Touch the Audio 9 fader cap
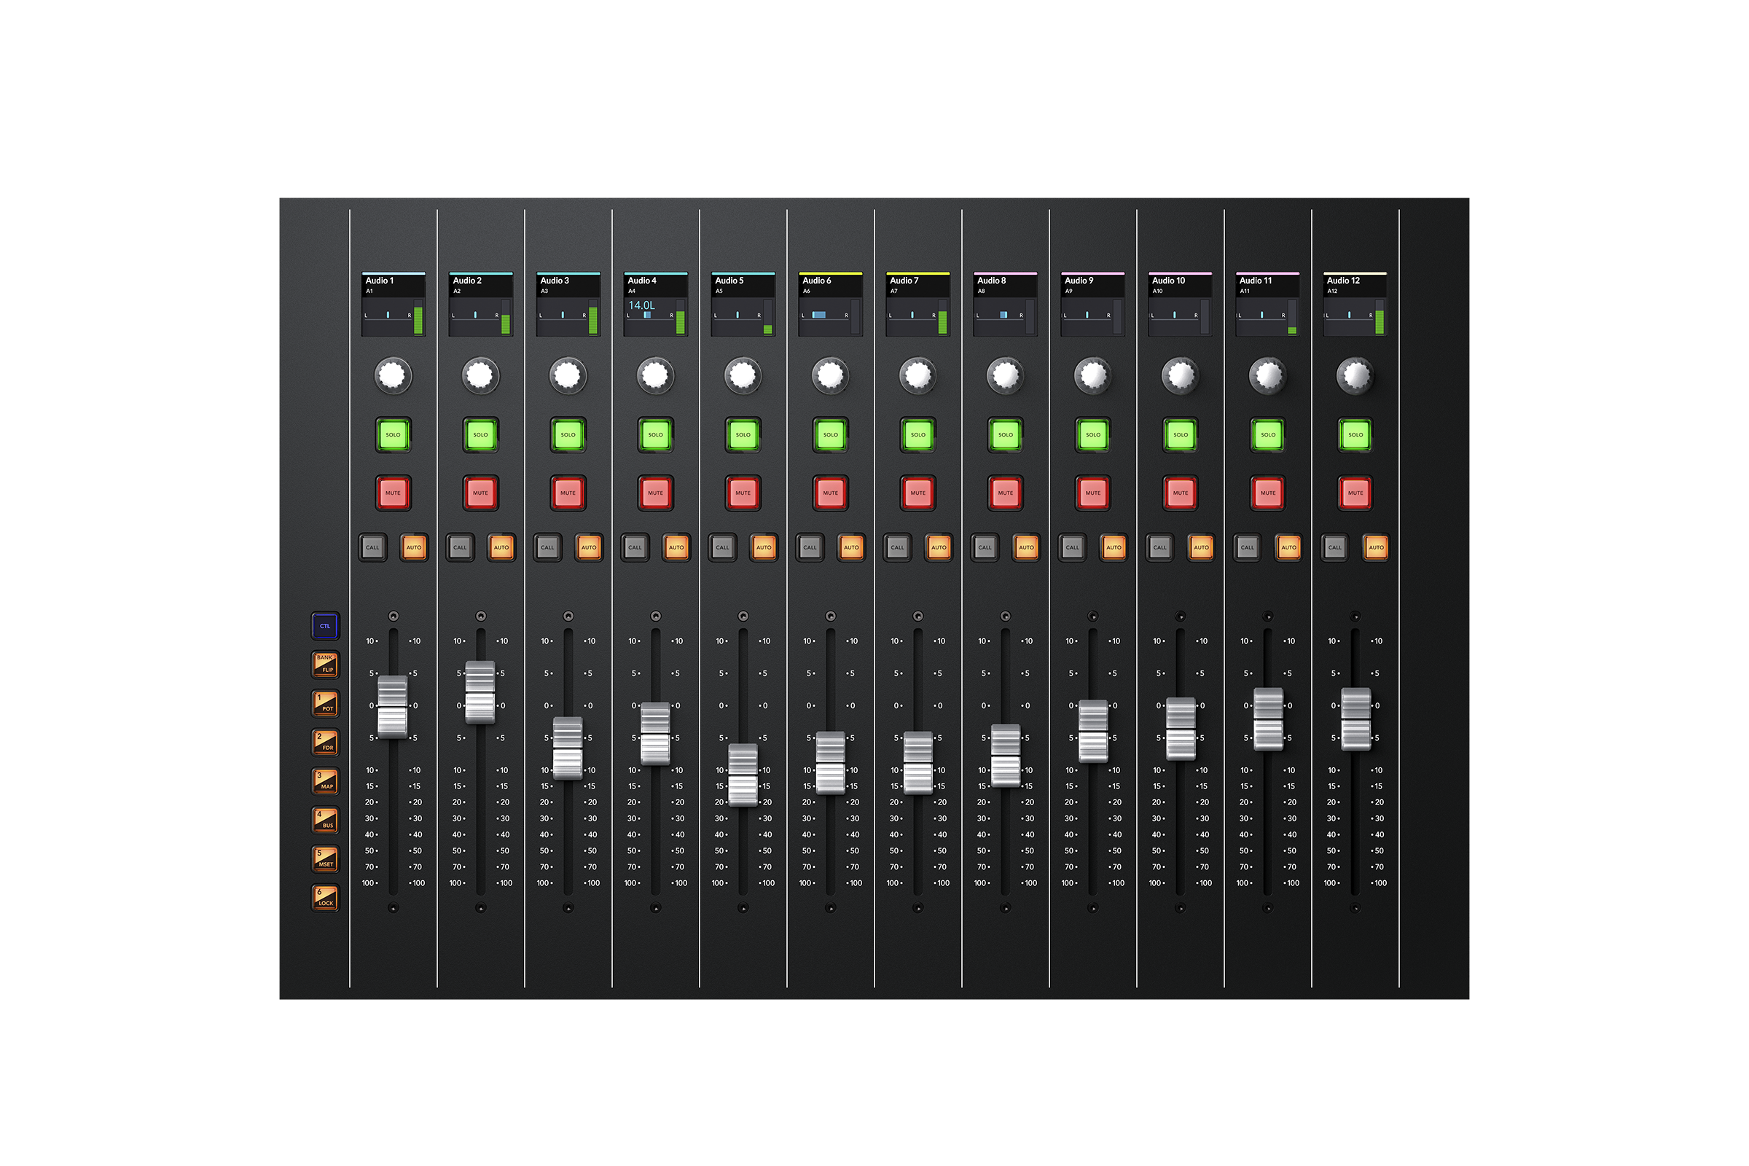The height and width of the screenshot is (1166, 1749). pyautogui.click(x=1093, y=731)
